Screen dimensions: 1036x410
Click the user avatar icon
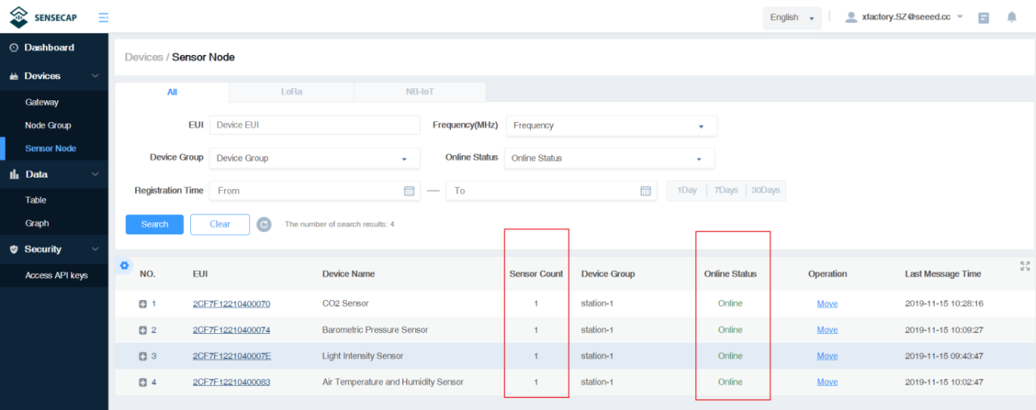851,17
